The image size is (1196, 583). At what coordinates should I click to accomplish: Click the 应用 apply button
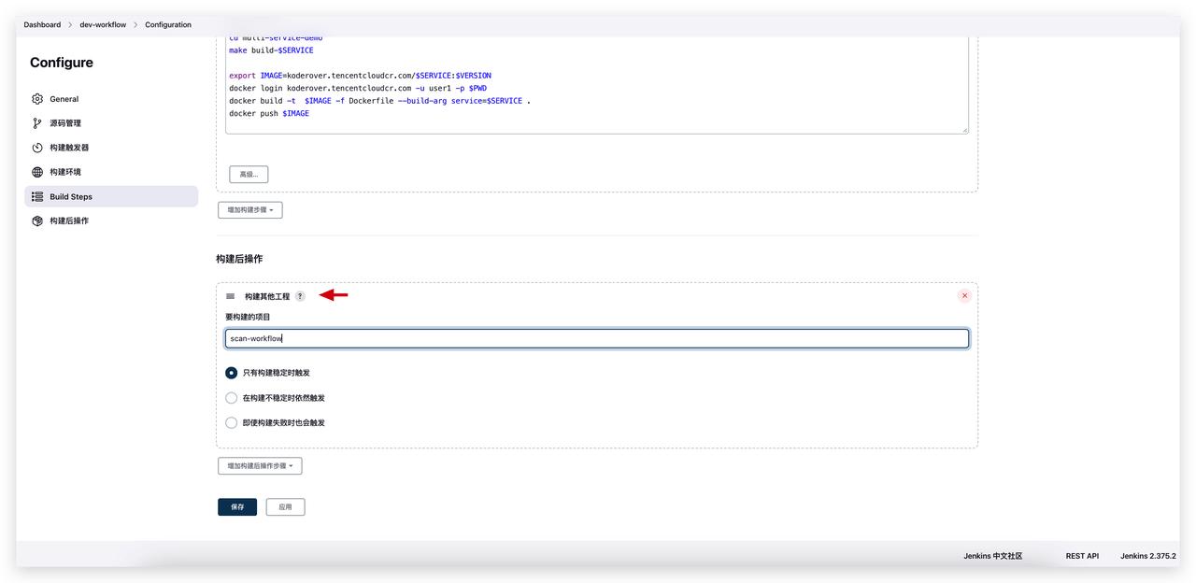pos(285,507)
